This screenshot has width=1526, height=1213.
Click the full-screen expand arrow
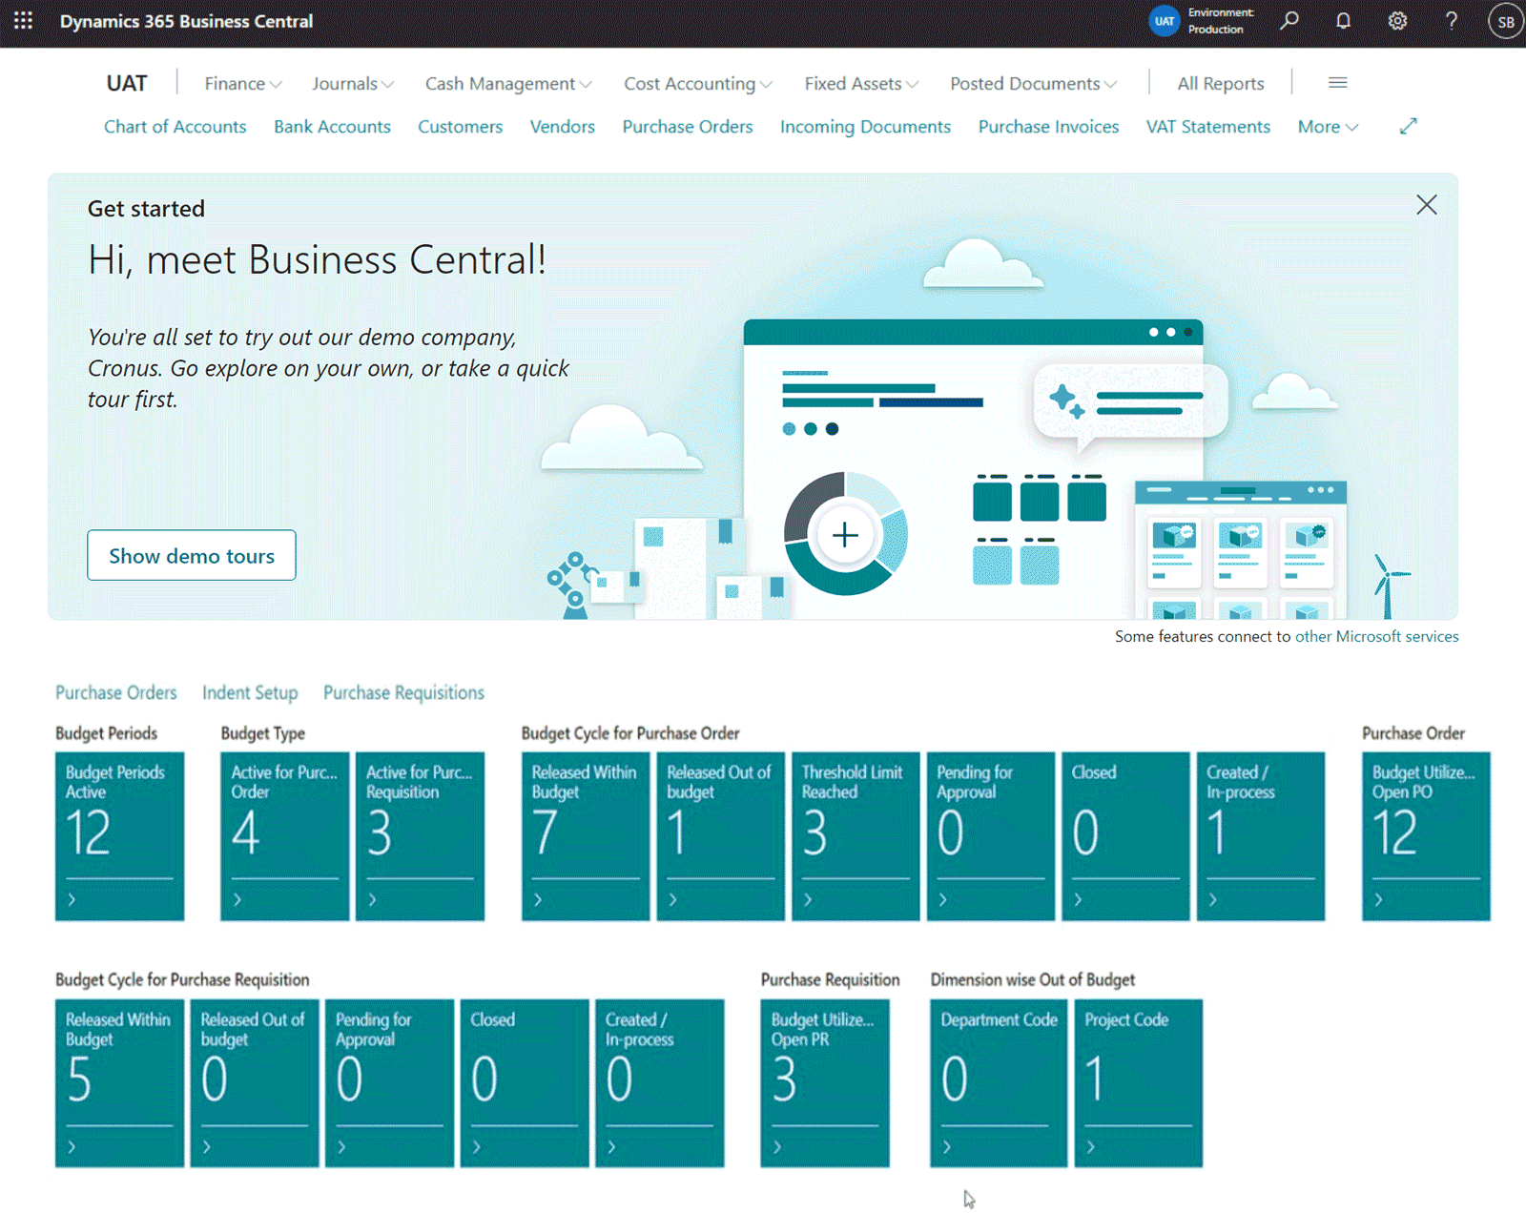point(1409,126)
